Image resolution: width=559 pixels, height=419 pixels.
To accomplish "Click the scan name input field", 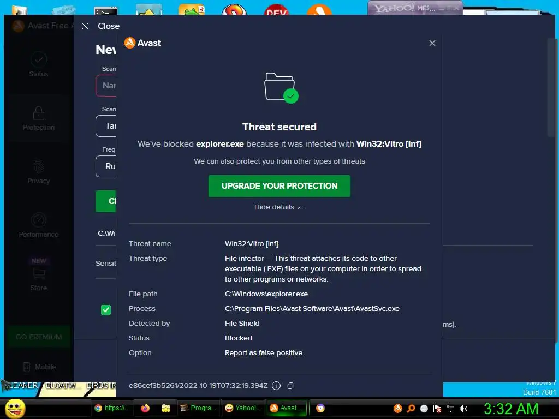I will tap(106, 86).
